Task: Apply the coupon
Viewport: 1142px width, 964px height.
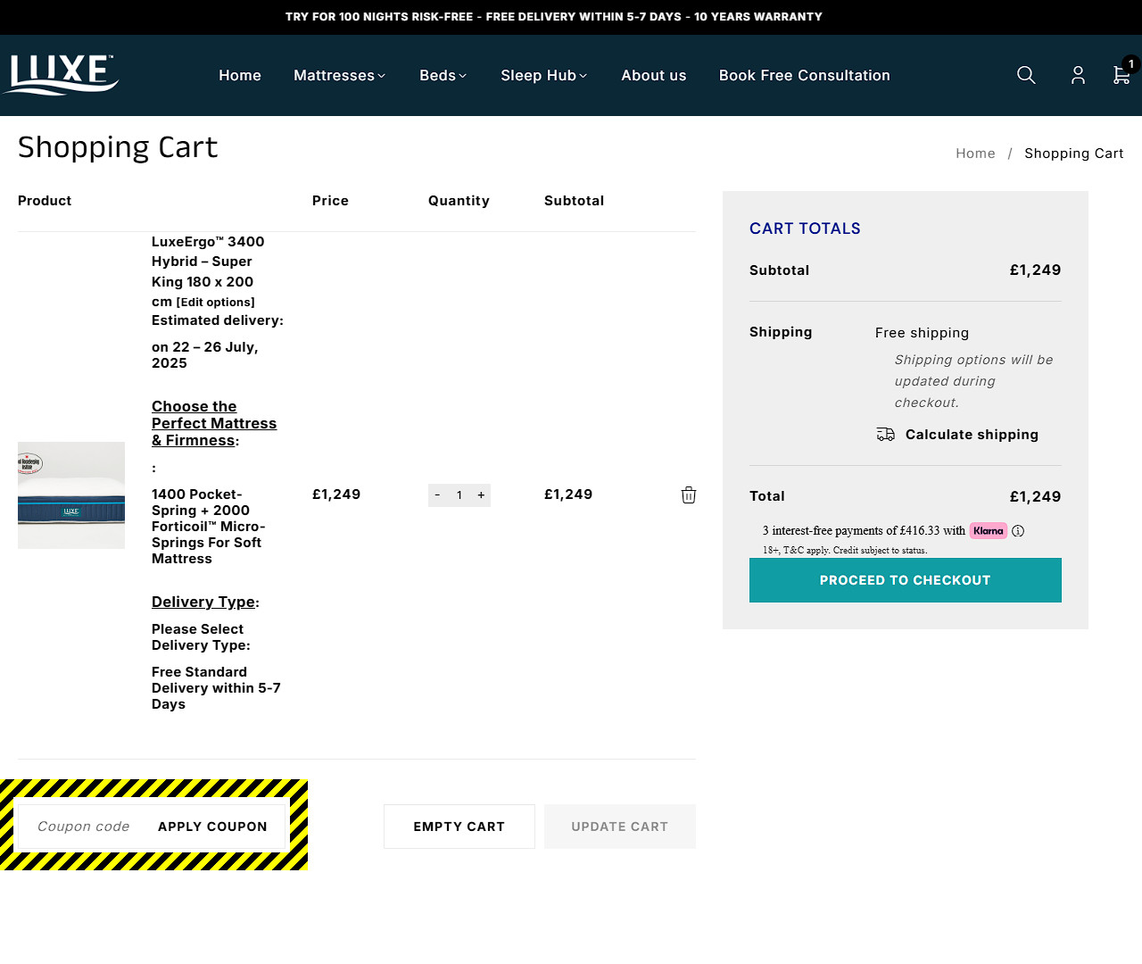Action: click(212, 827)
